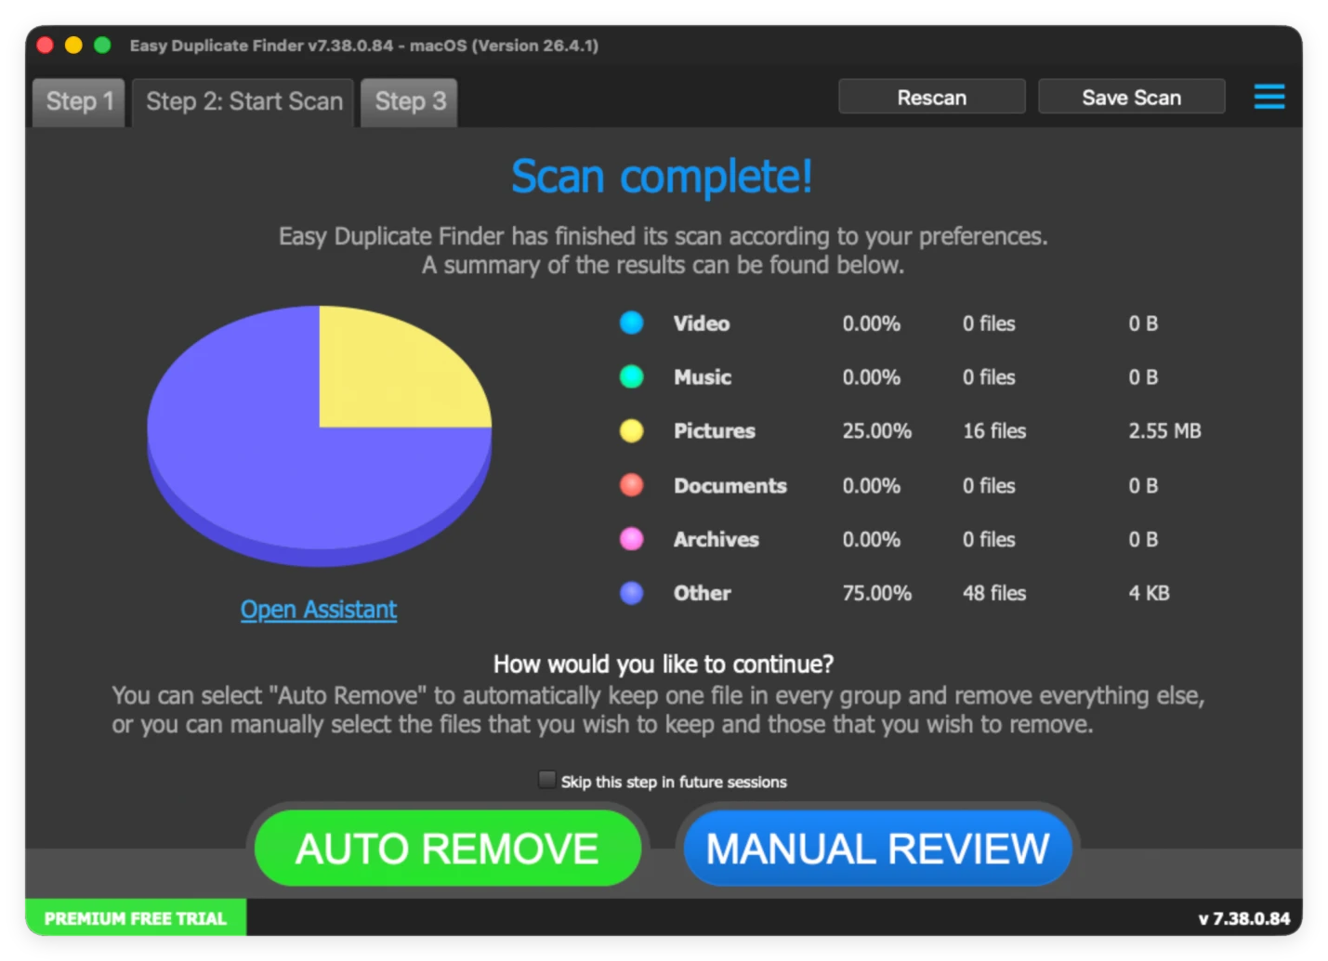Choose MANUAL REVIEW of duplicates
The height and width of the screenshot is (961, 1328).
tap(877, 848)
